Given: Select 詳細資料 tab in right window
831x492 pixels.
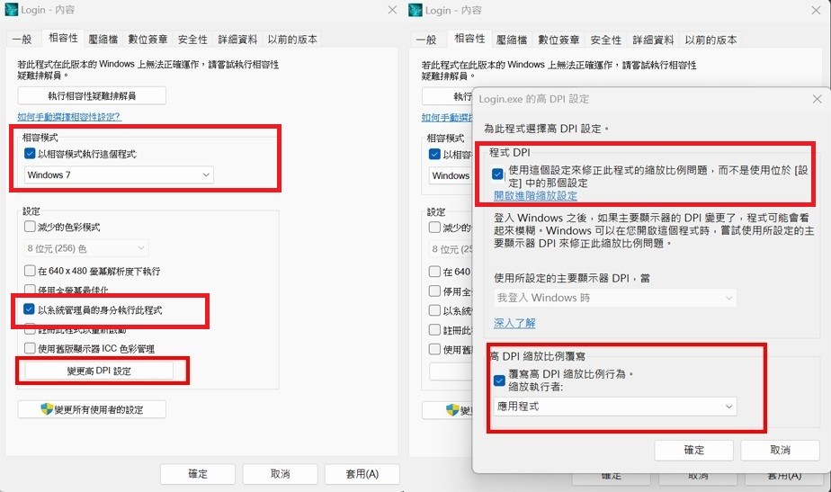Looking at the screenshot, I should coord(652,40).
